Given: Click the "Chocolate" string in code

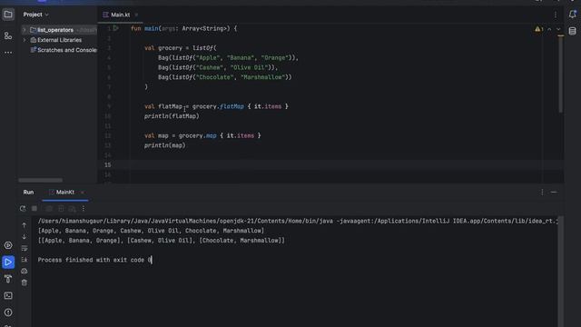Looking at the screenshot, I should tap(214, 77).
